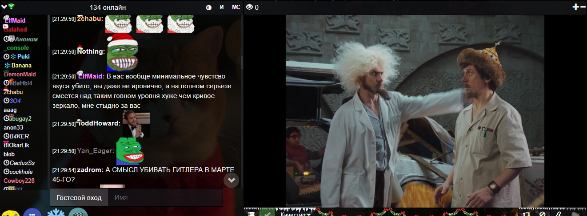Focus the Имя name input field

(166, 197)
